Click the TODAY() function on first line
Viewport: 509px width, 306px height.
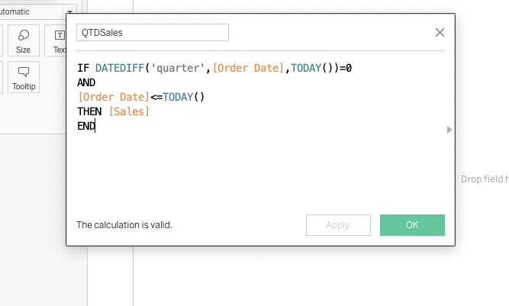pos(309,68)
